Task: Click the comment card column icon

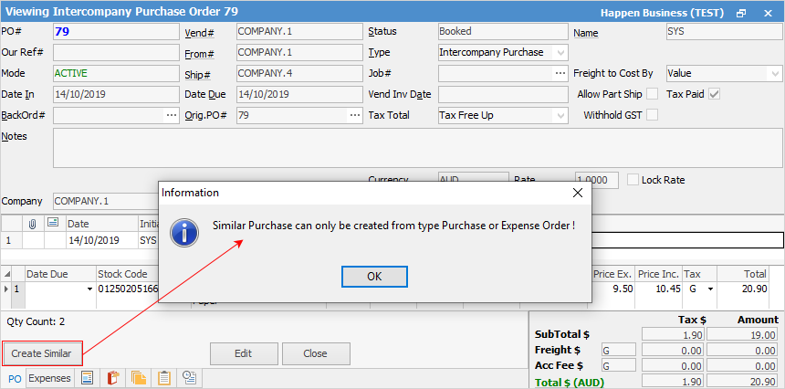Action: pyautogui.click(x=53, y=223)
